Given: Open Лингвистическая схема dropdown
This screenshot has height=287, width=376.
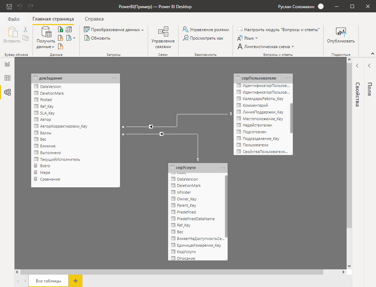Looking at the screenshot, I should 293,47.
